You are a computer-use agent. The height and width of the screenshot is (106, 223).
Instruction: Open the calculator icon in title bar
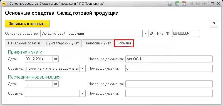tap(177, 4)
